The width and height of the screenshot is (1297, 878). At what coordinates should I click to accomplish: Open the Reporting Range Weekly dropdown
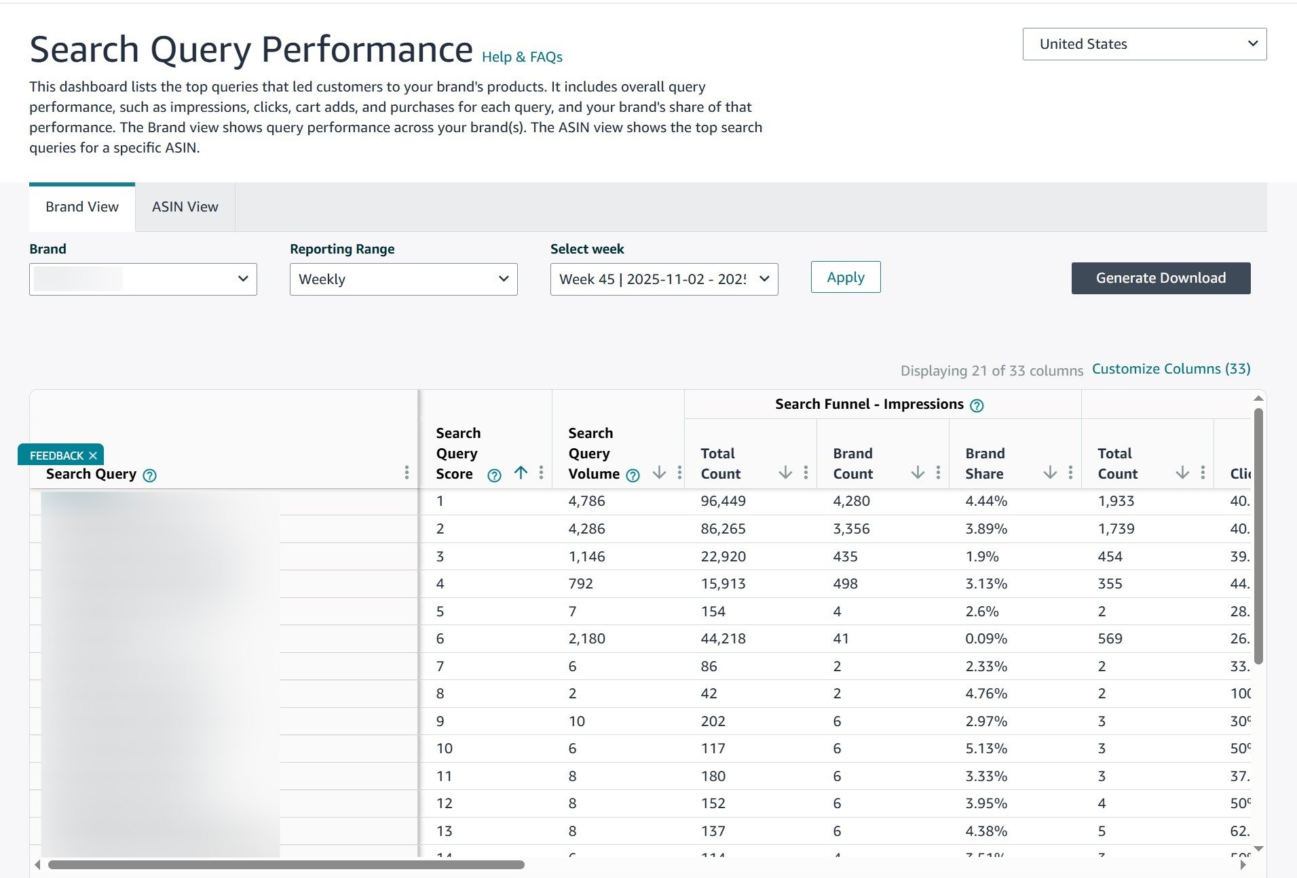click(x=403, y=279)
